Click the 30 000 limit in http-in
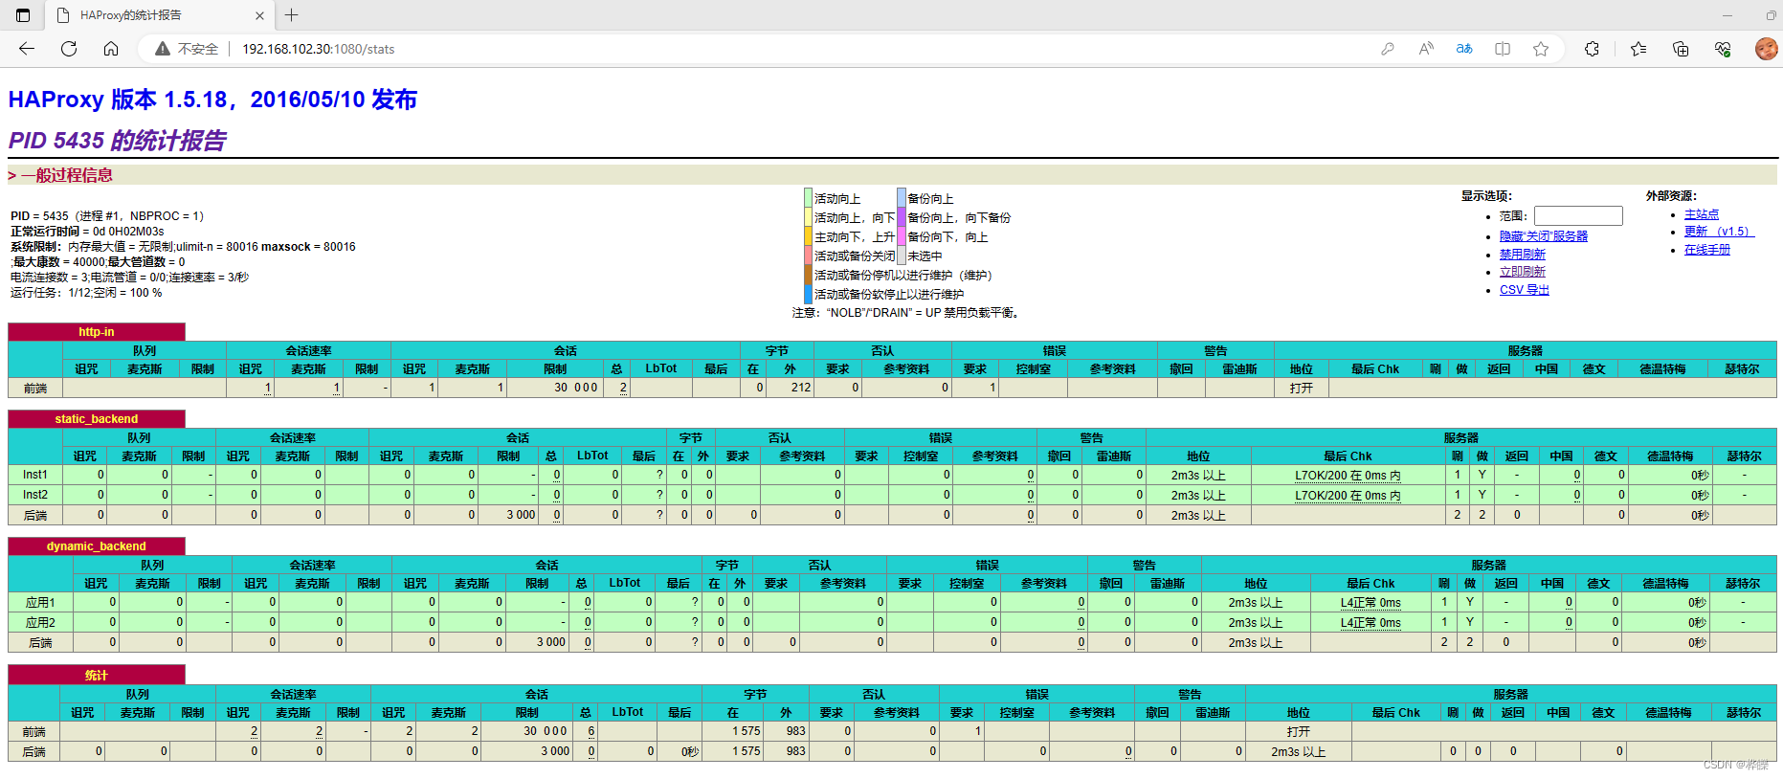Viewport: 1783px width, 779px height. click(576, 388)
